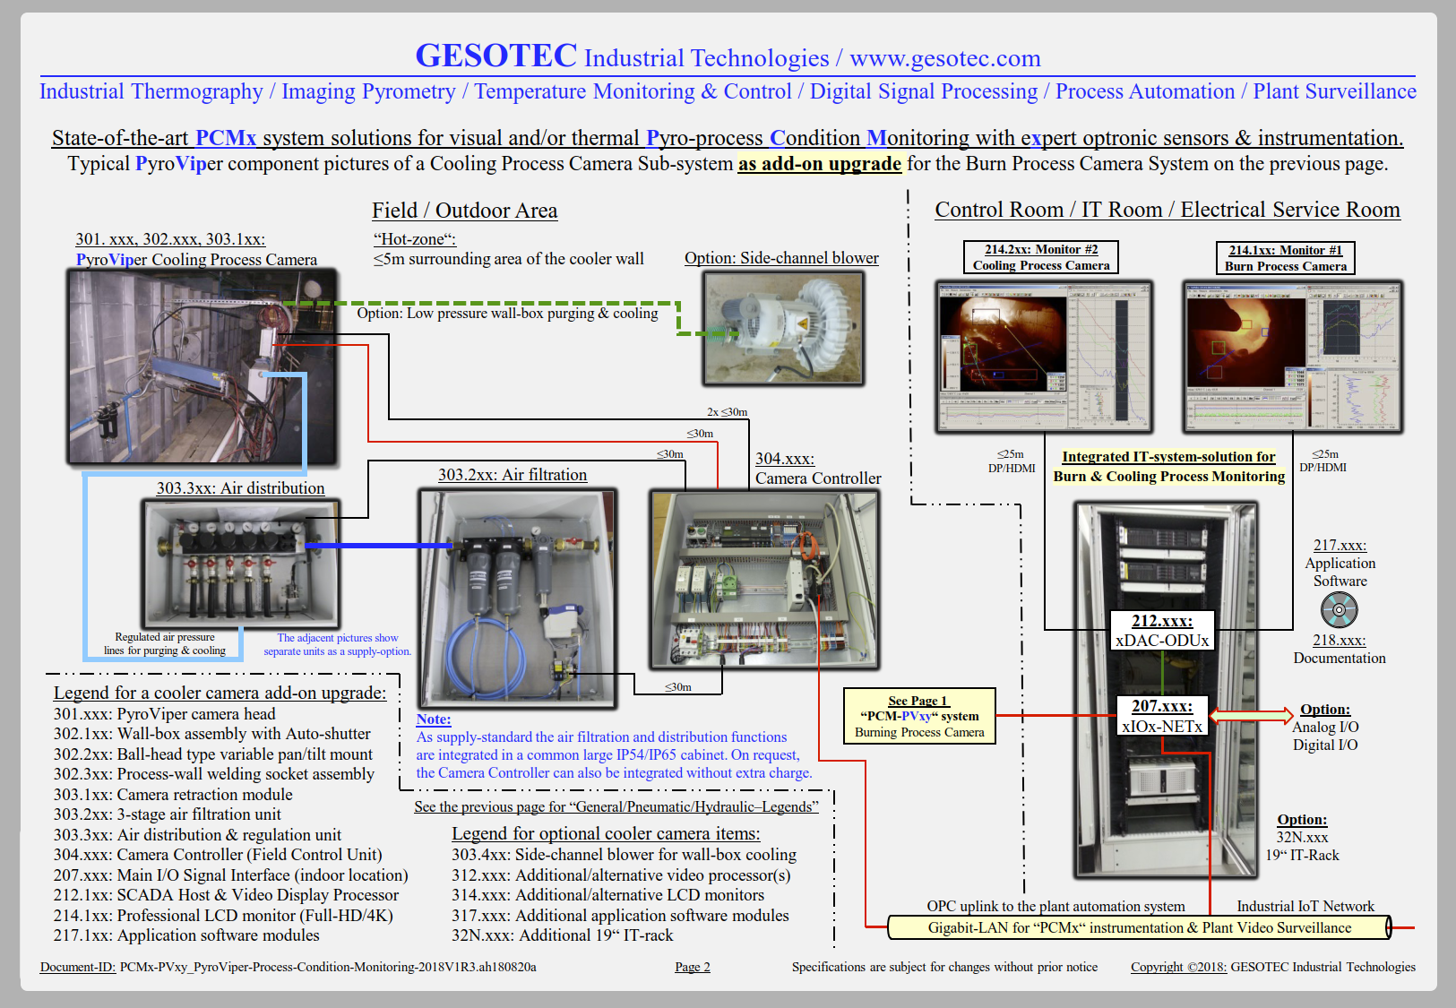Click 'The adjacent pictures show separate units' note

pyautogui.click(x=338, y=644)
